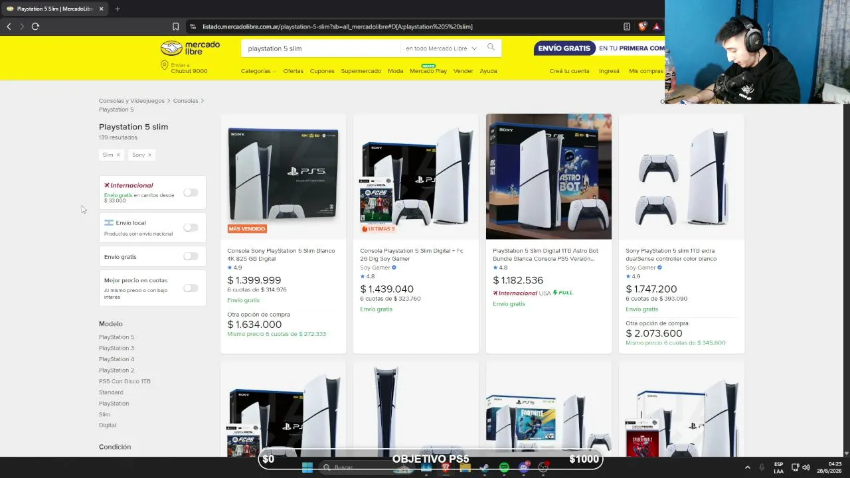
Task: View site information icon in address bar
Action: click(193, 27)
